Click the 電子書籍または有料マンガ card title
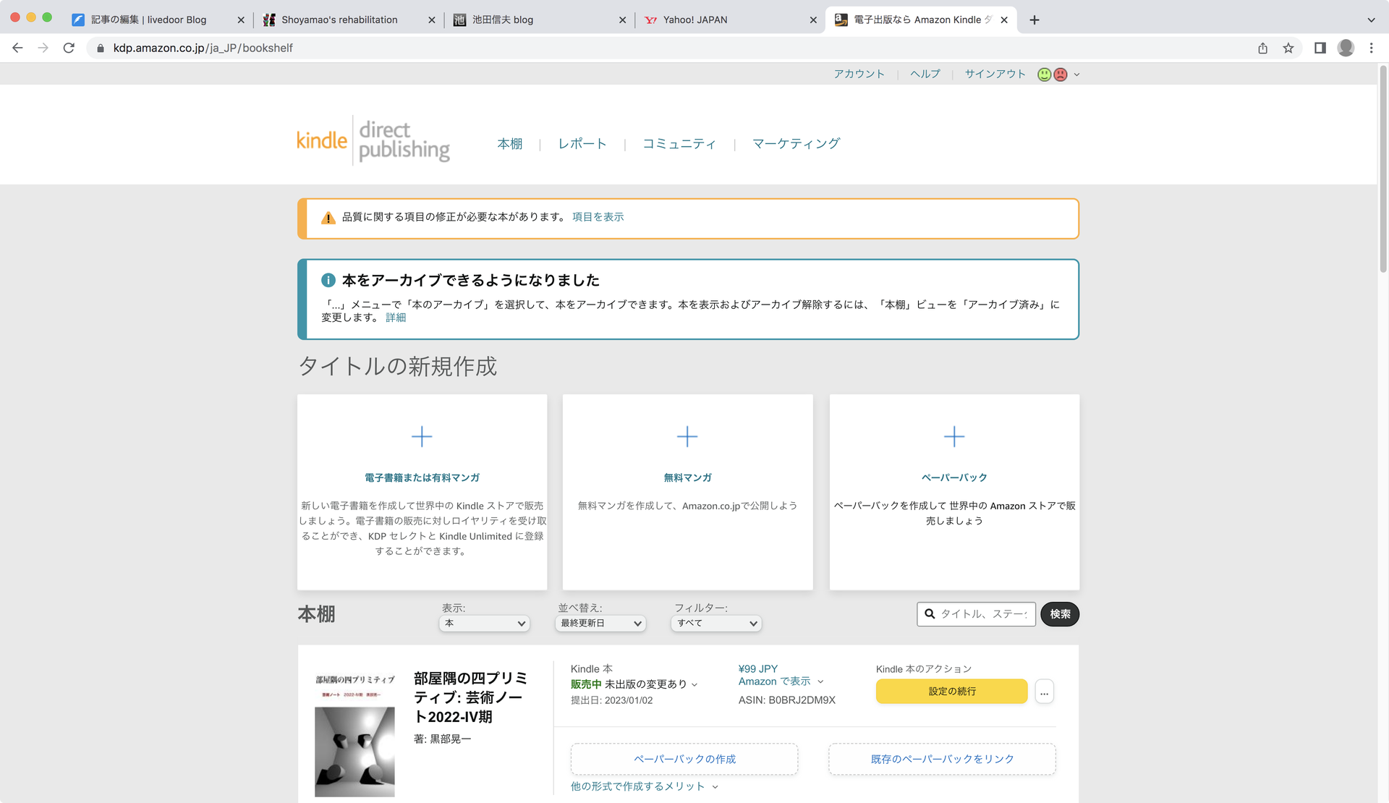1389x803 pixels. click(x=422, y=477)
